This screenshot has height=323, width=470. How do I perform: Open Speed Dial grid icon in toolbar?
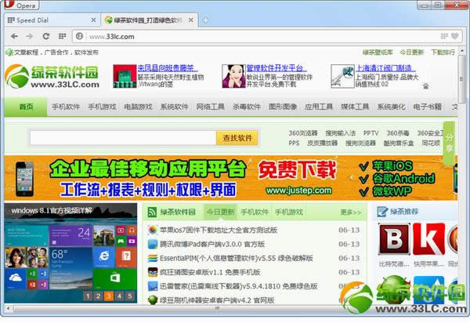tap(62, 36)
